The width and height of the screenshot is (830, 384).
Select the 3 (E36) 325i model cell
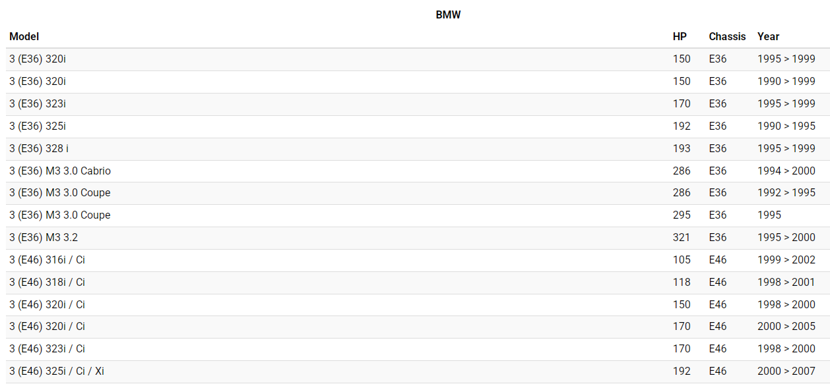tap(38, 126)
